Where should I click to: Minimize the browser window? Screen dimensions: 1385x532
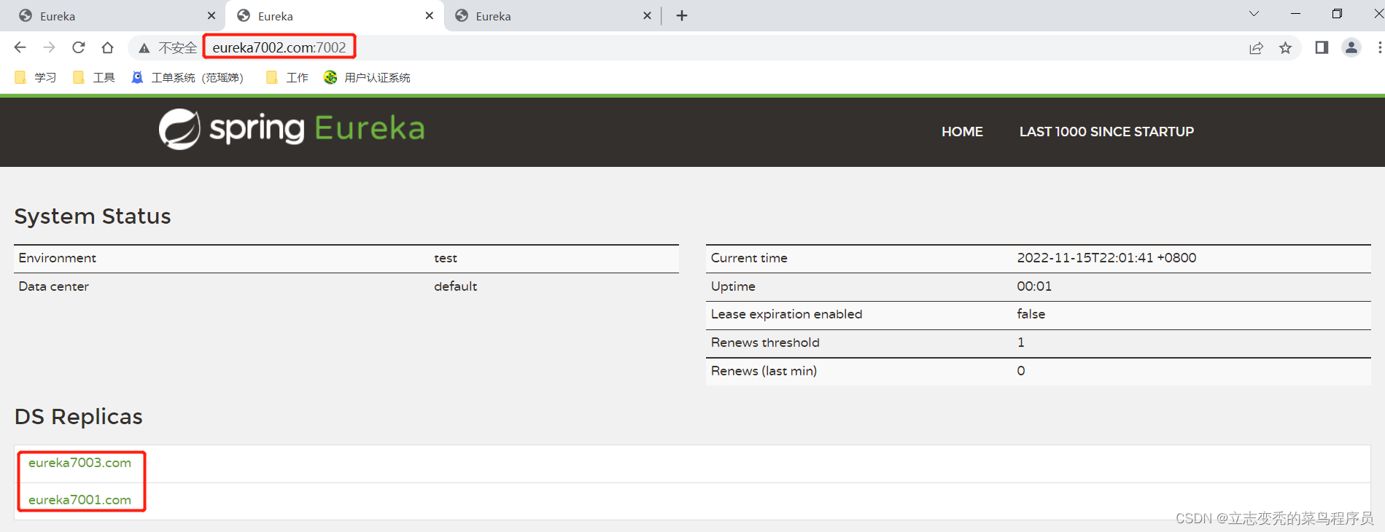point(1295,14)
